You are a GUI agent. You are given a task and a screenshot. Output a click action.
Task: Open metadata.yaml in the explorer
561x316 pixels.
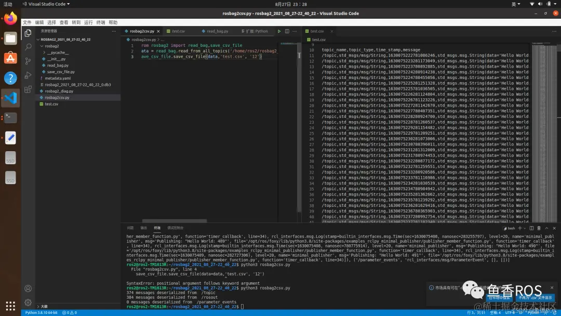coord(58,78)
